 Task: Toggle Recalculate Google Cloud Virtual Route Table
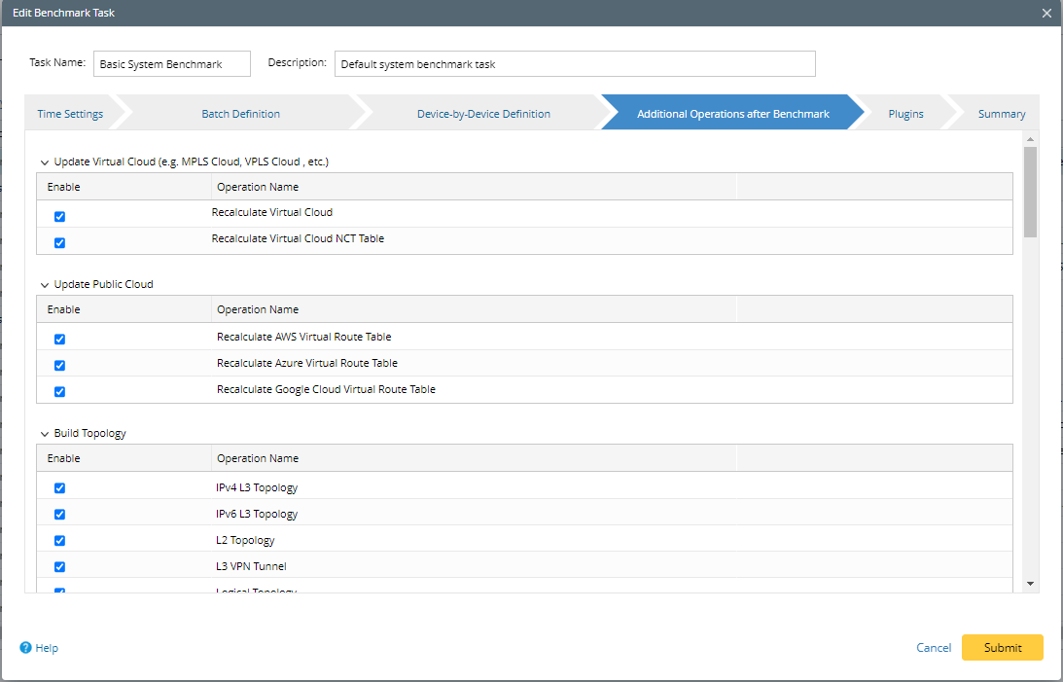(x=59, y=391)
